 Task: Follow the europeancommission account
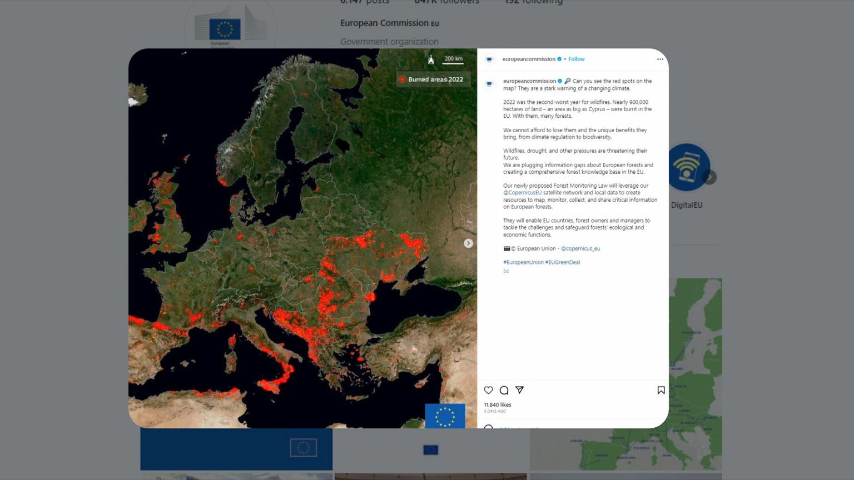click(576, 59)
